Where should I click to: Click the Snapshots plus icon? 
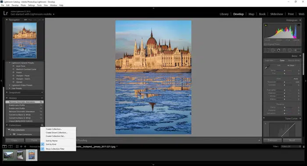click(42, 92)
